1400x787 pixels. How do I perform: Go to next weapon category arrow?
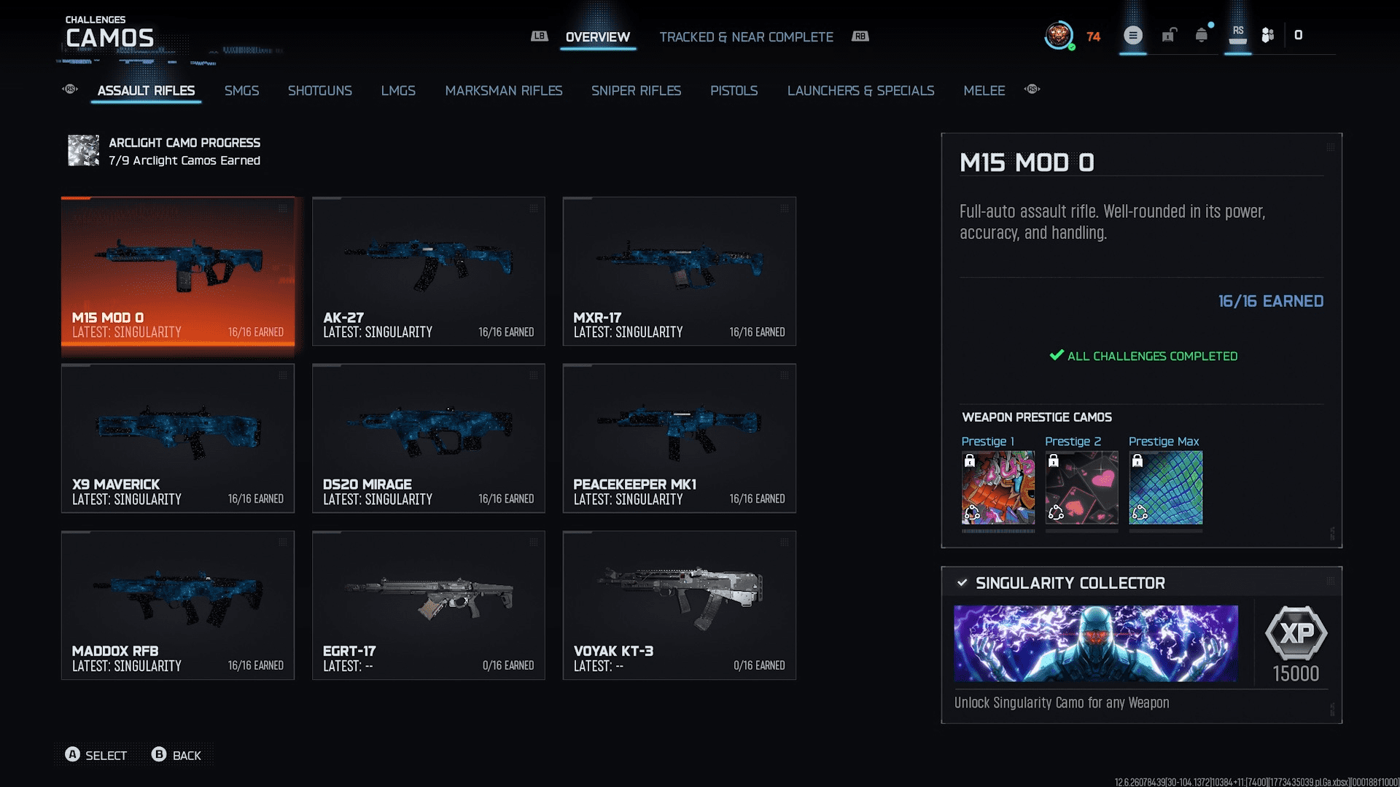click(x=1032, y=90)
